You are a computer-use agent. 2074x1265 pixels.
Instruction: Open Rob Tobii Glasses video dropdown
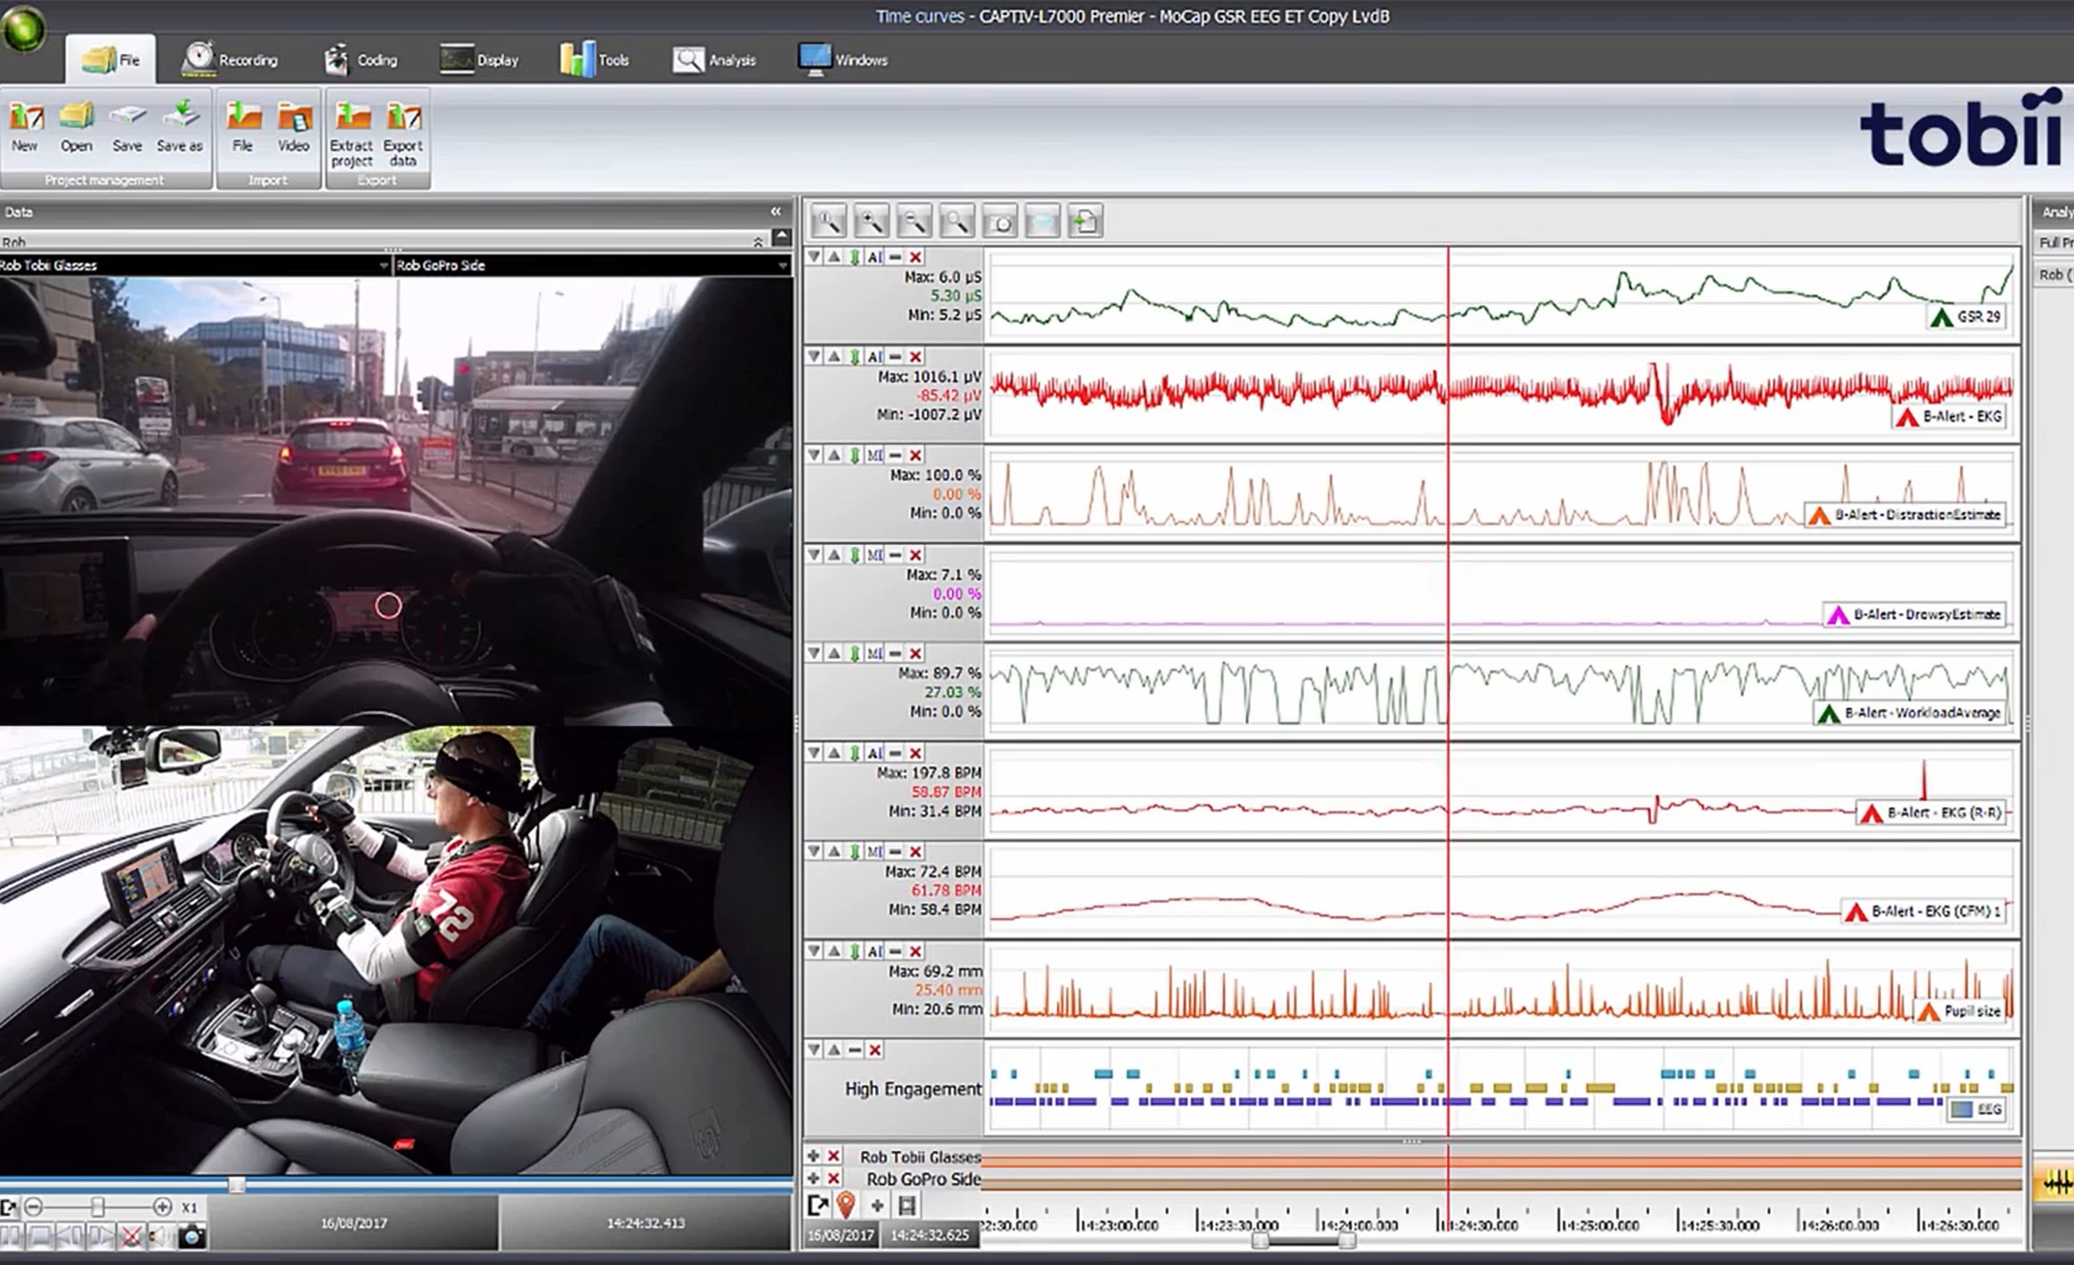pos(383,265)
